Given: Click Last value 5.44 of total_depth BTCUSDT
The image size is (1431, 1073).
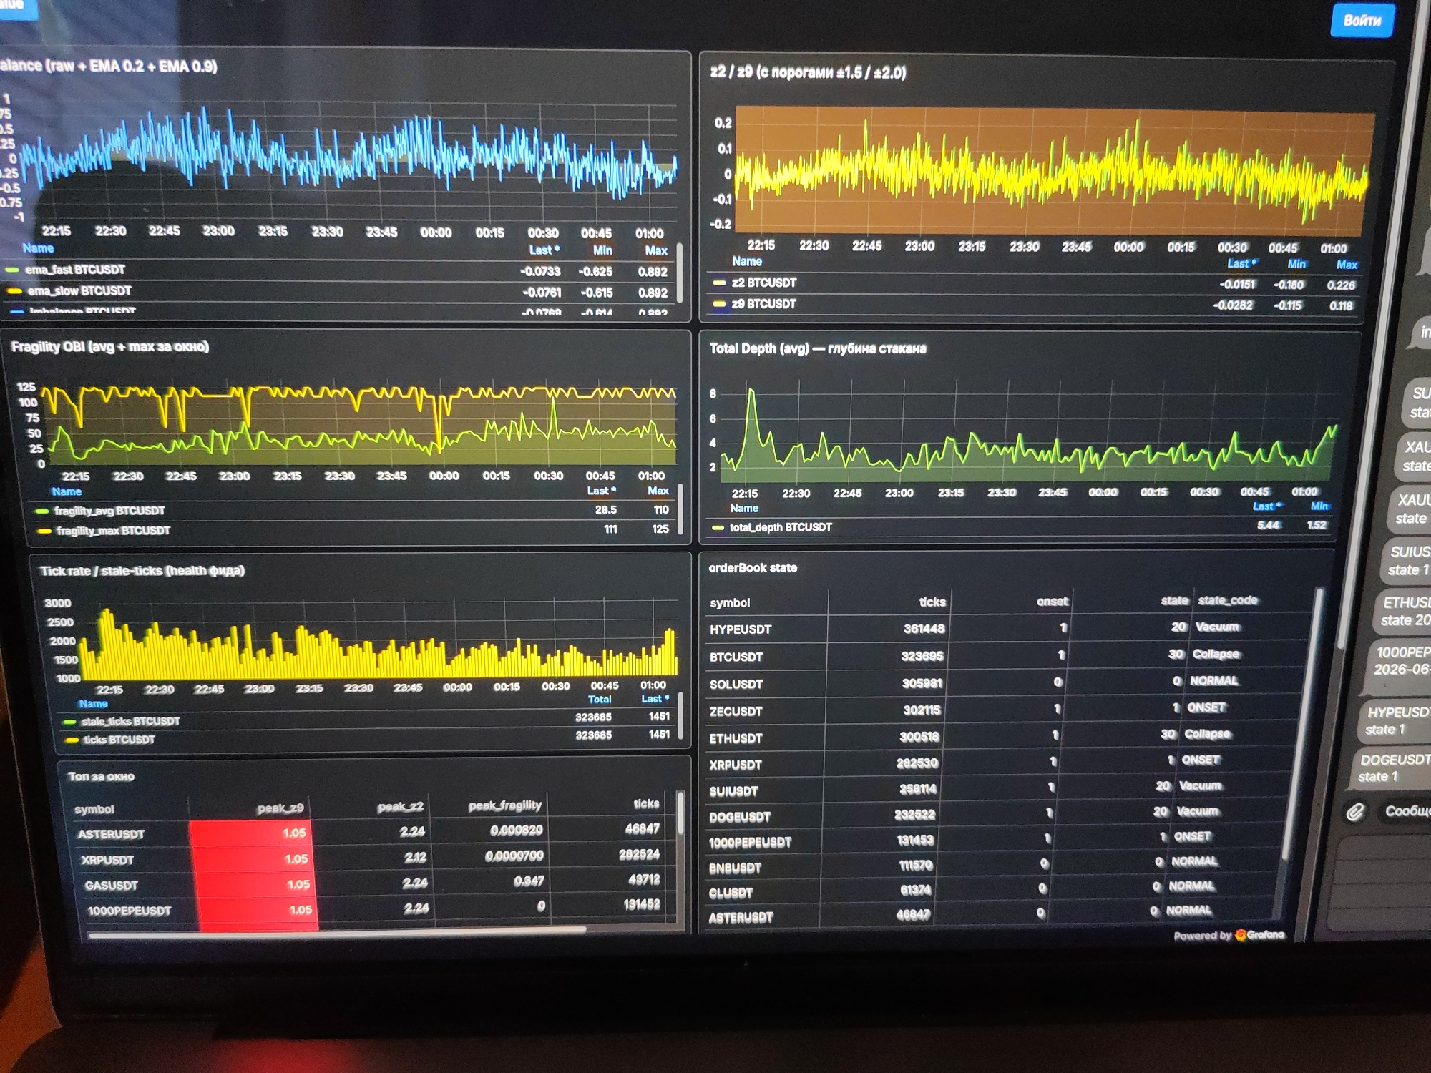Looking at the screenshot, I should tap(1269, 525).
